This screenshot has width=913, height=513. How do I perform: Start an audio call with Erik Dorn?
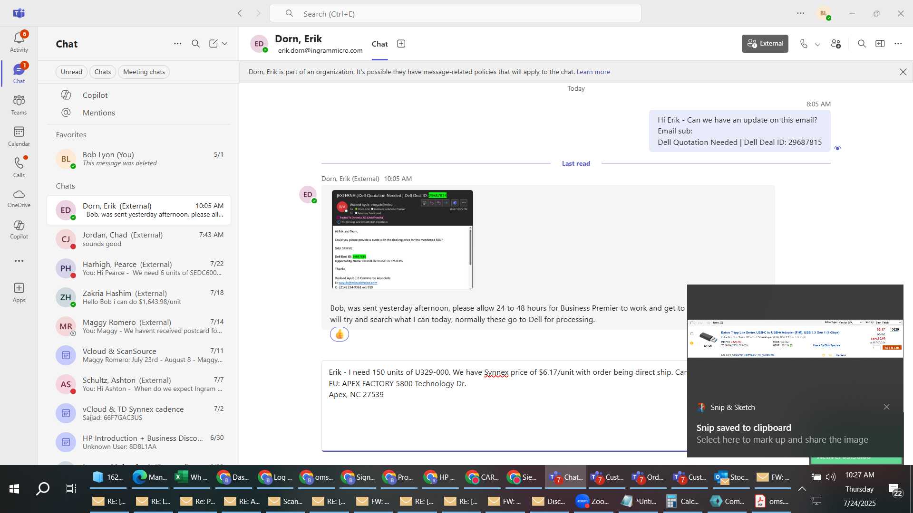point(804,44)
